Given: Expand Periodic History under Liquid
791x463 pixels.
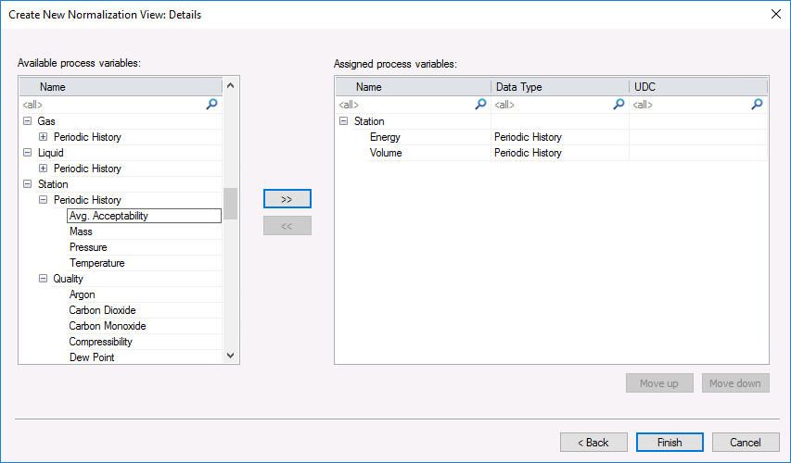Looking at the screenshot, I should tap(44, 169).
